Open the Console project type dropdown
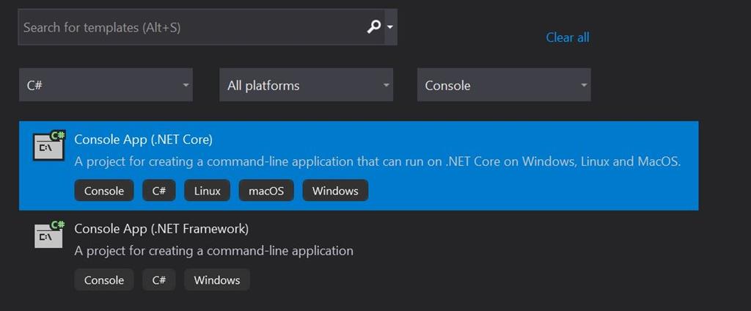Screen dimensions: 751x311 click(504, 85)
